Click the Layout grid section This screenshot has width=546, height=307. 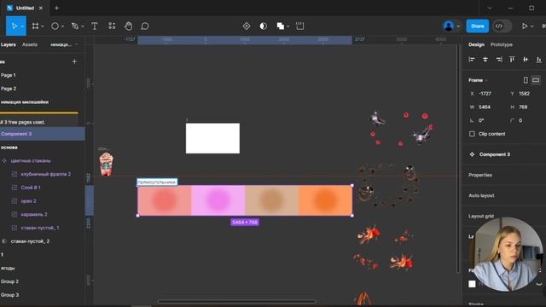tap(481, 216)
